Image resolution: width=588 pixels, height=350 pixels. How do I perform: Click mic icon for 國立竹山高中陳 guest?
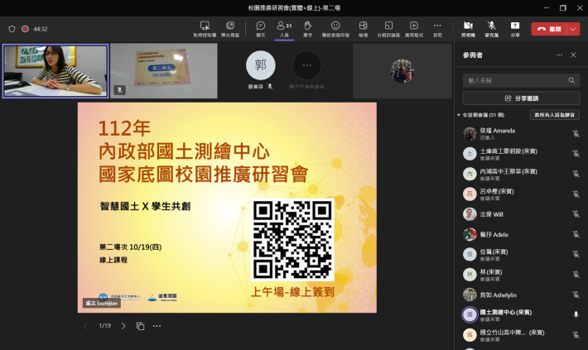pyautogui.click(x=576, y=335)
